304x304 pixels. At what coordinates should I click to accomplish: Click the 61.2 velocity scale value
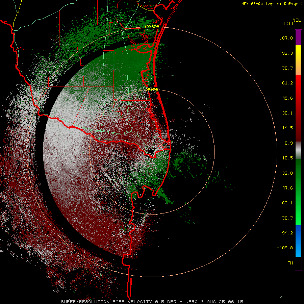tap(287, 83)
